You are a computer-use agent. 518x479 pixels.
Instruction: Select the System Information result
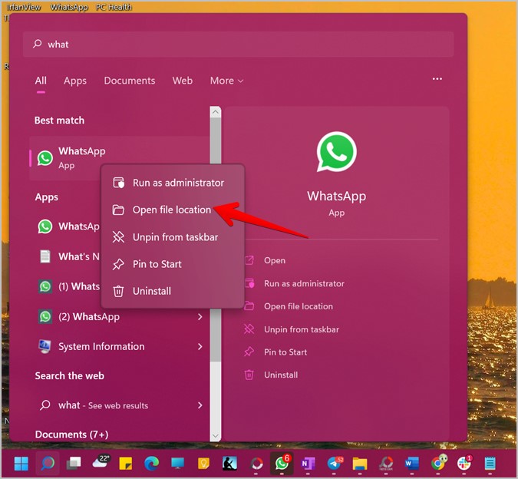click(120, 346)
